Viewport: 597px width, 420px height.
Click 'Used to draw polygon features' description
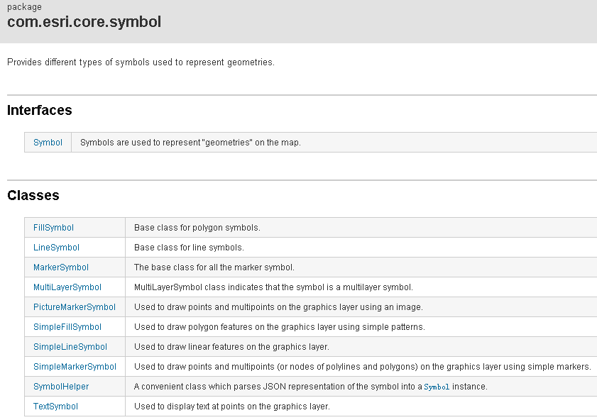click(280, 327)
